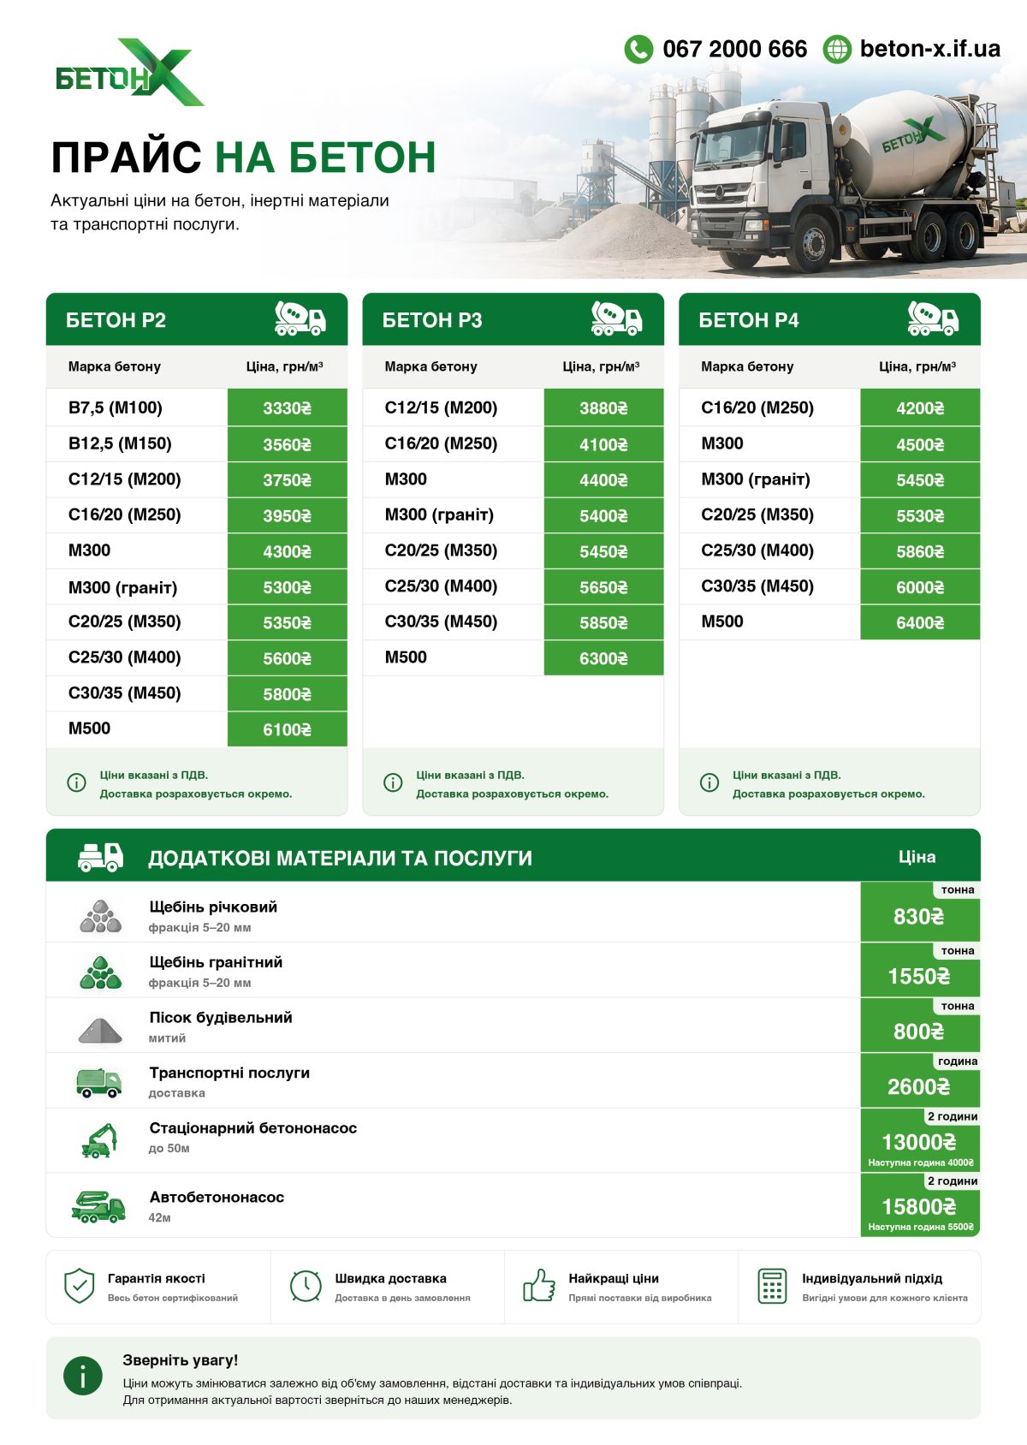This screenshot has width=1027, height=1445.
Task: Click P2 row M300 (граніт)
Action: [197, 587]
